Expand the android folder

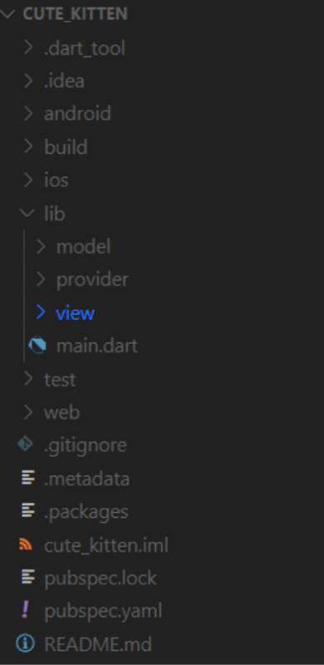click(28, 114)
